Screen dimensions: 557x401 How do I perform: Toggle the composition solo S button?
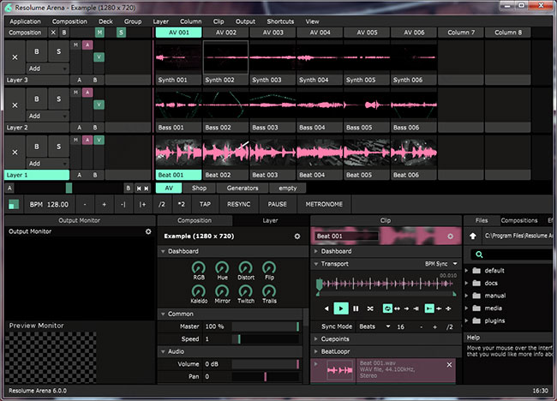tap(121, 33)
